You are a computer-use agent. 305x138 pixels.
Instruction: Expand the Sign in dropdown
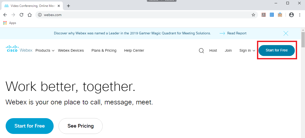(247, 51)
